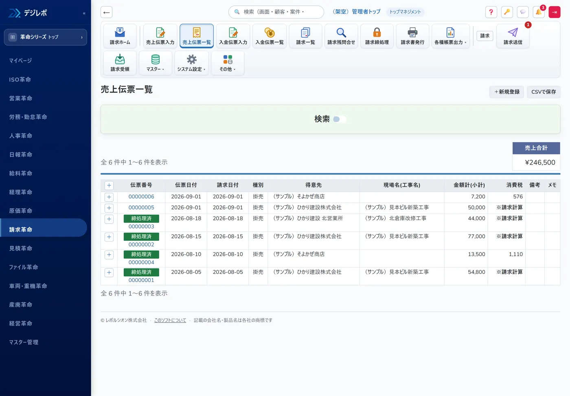Open the その他 dropdown
Screen dimensions: 570x396
coord(228,63)
